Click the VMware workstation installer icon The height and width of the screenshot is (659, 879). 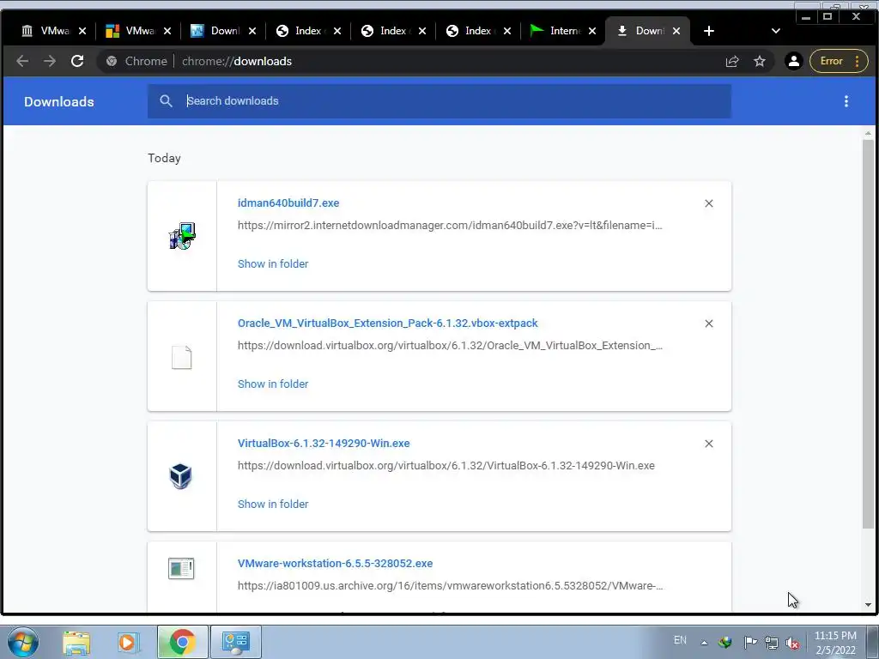pos(181,568)
